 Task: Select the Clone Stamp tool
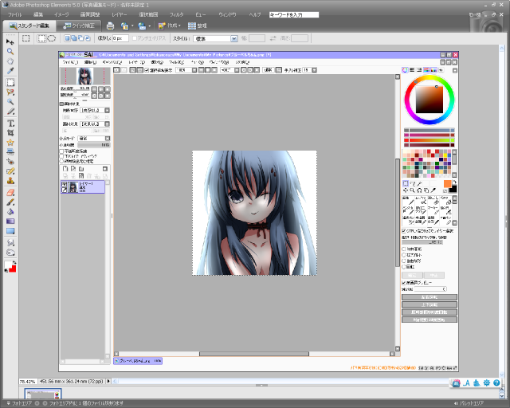(10, 181)
